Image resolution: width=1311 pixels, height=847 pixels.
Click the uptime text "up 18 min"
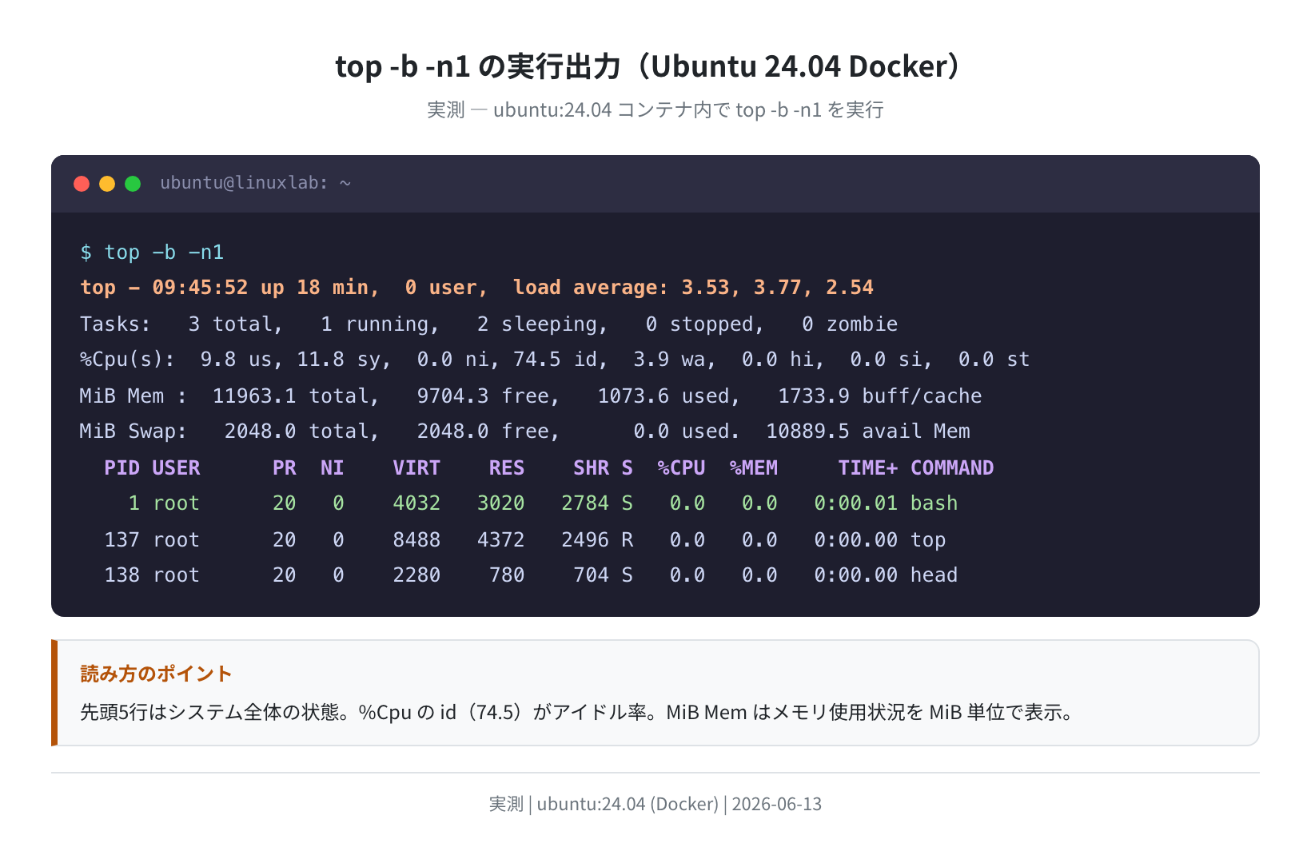pos(314,288)
